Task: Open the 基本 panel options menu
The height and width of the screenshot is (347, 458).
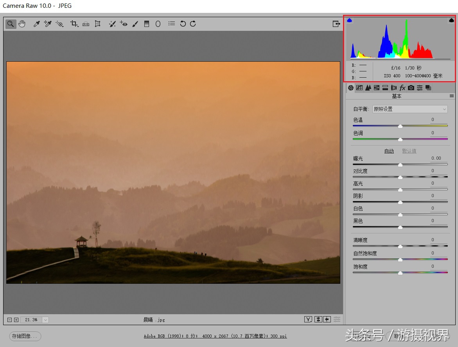Action: pyautogui.click(x=452, y=96)
